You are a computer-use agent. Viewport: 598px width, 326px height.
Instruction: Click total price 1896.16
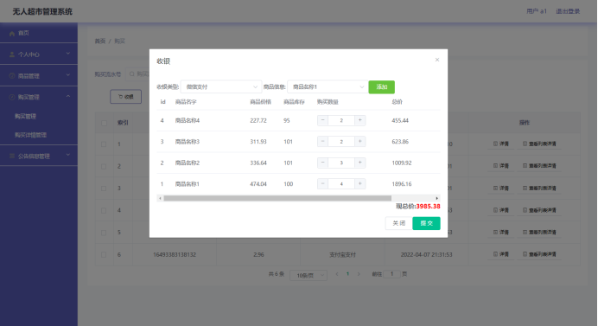pyautogui.click(x=402, y=184)
